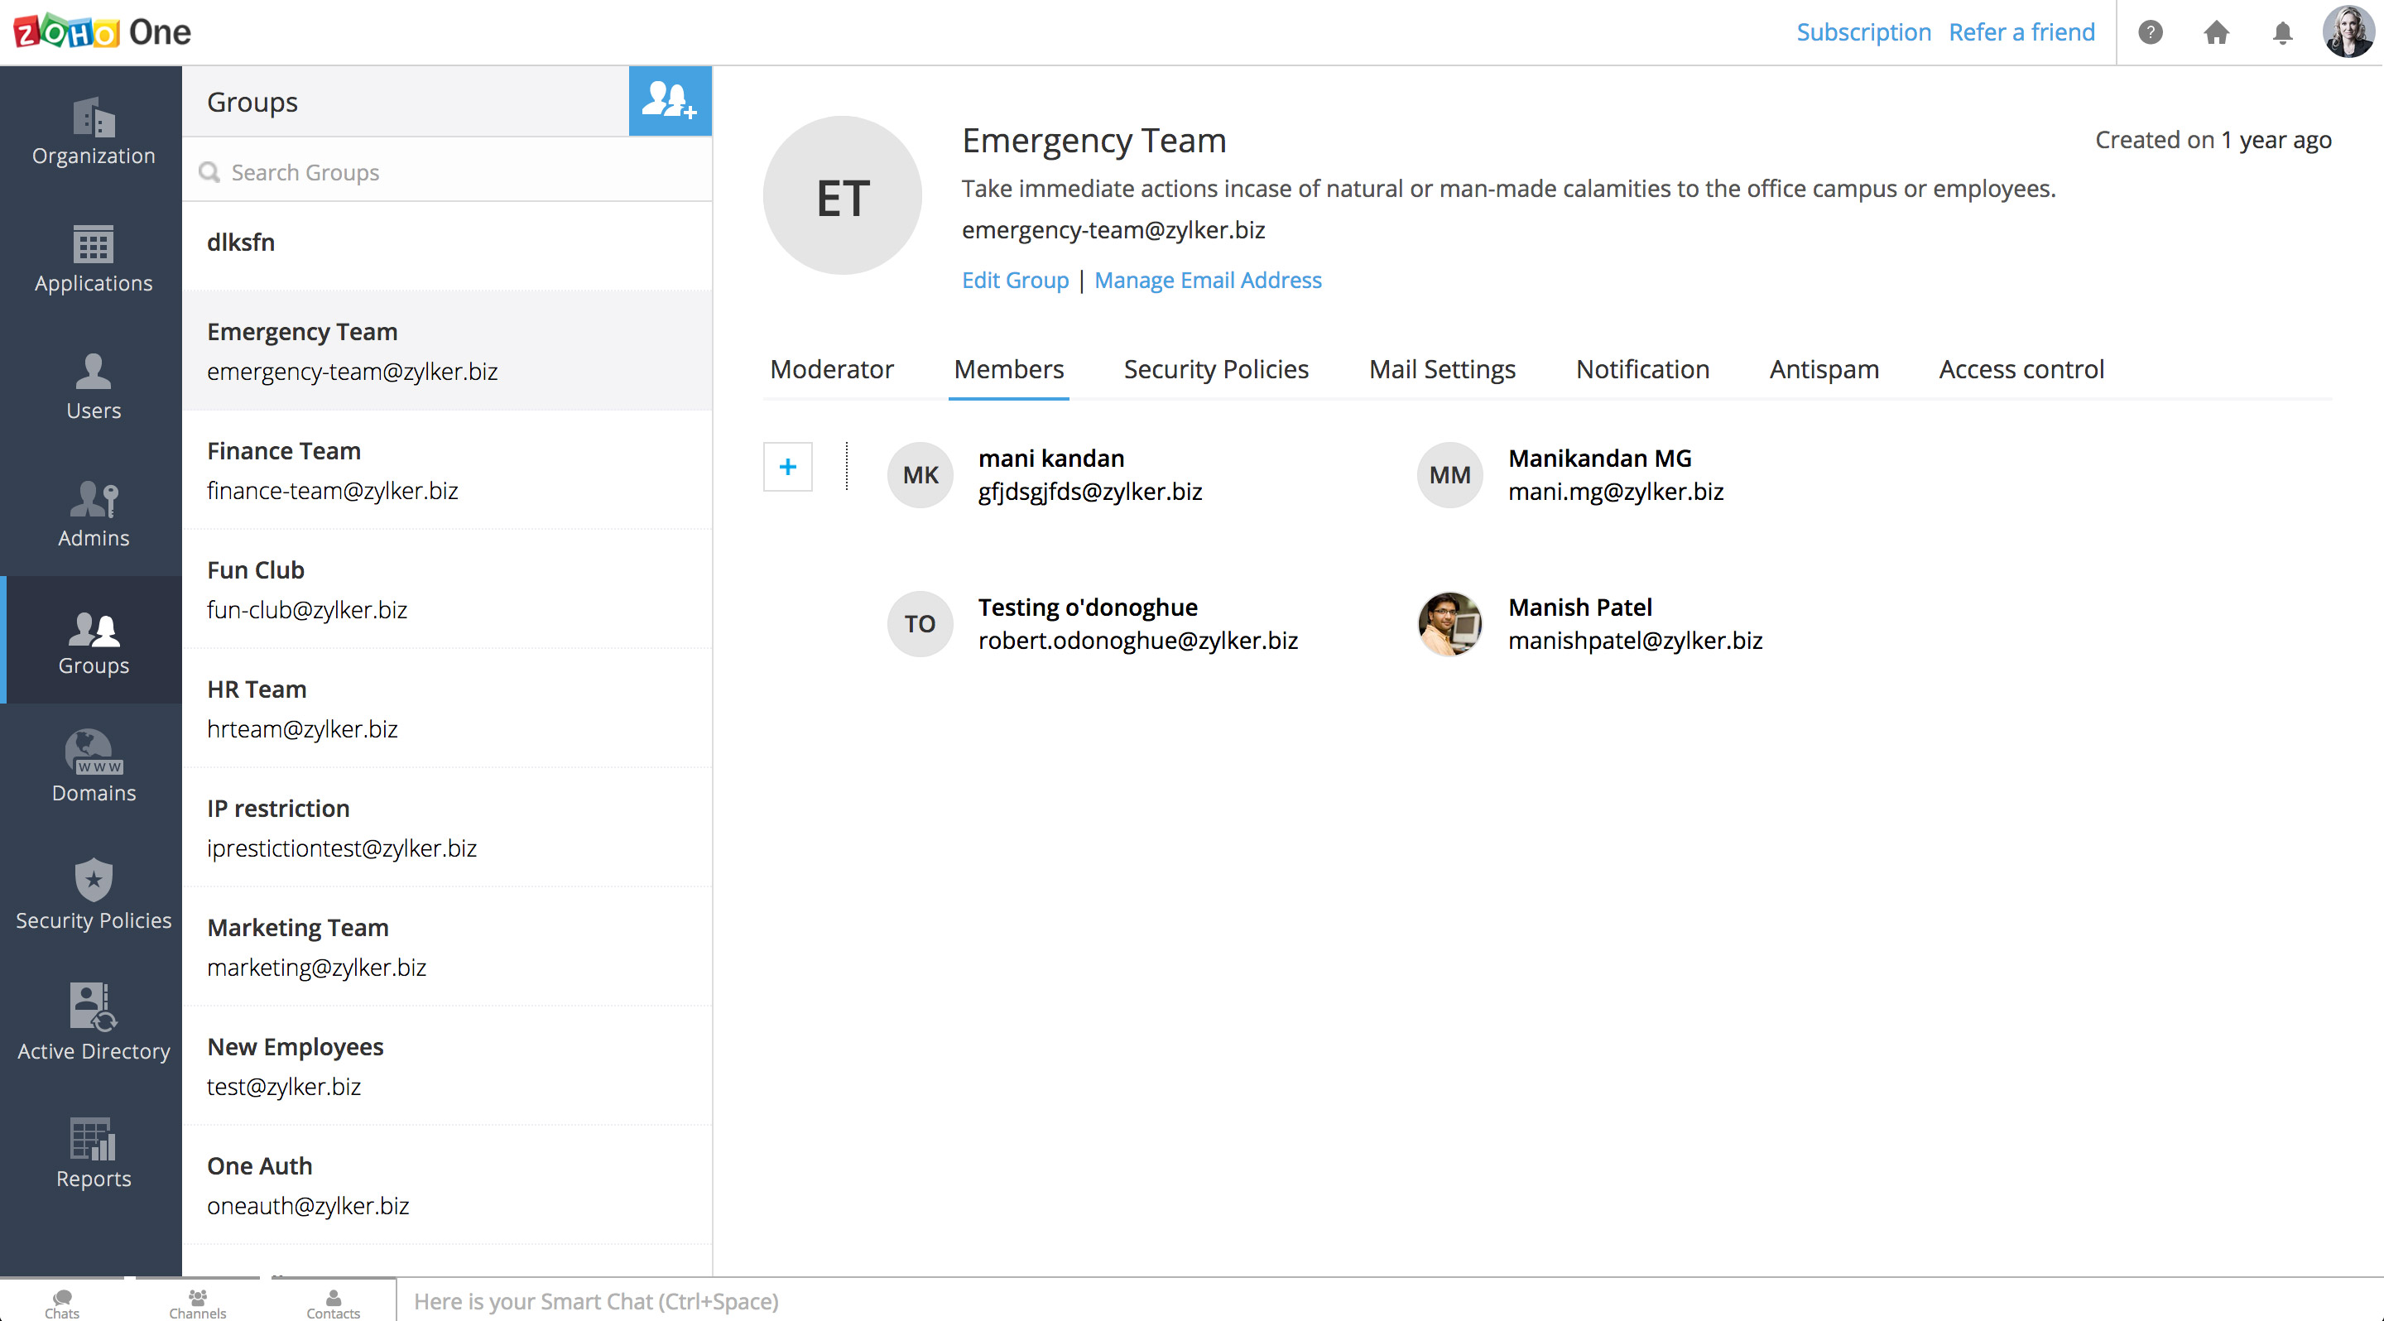Click the help question mark icon
This screenshot has width=2384, height=1321.
(x=2150, y=32)
